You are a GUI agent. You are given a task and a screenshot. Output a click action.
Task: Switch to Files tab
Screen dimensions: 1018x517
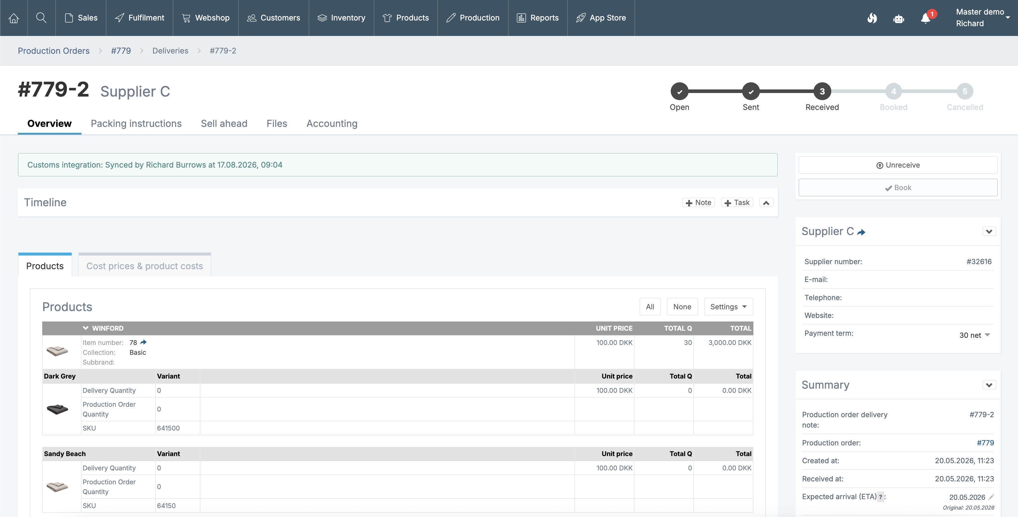(277, 124)
